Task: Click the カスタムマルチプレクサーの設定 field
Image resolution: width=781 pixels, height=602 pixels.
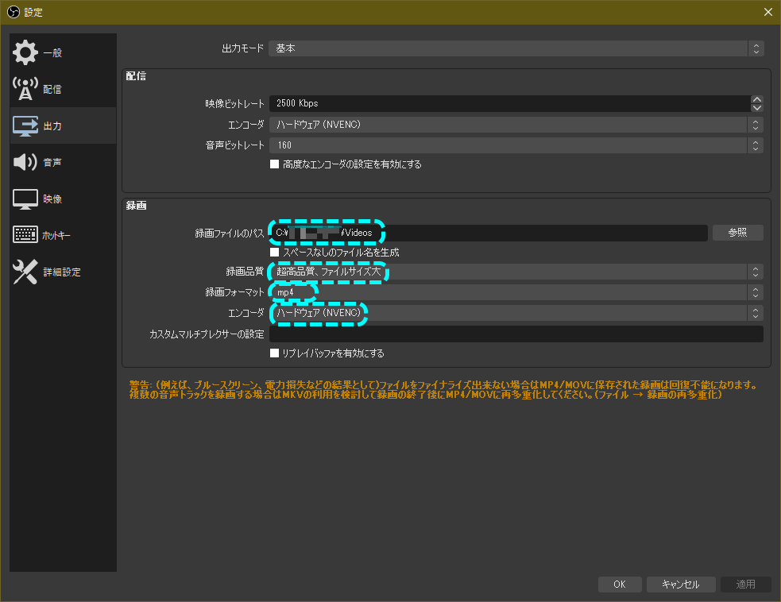Action: coord(516,334)
